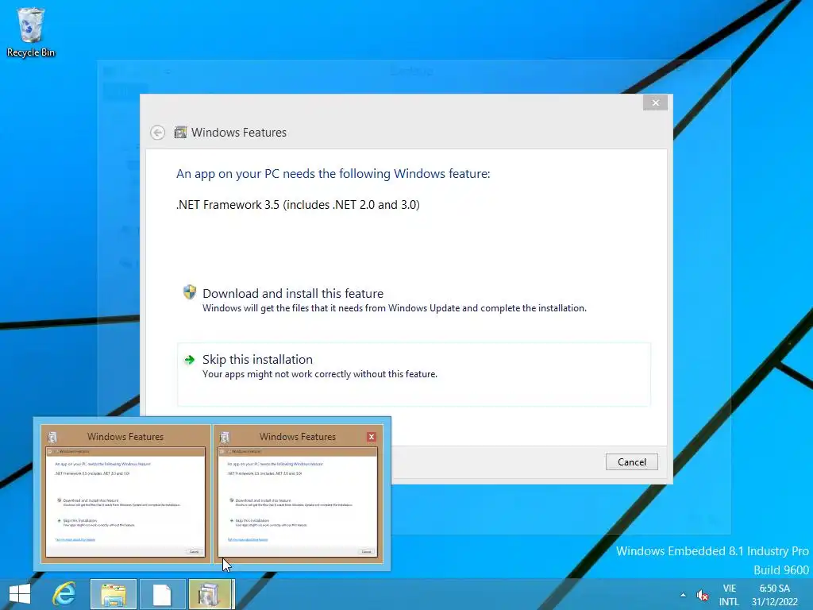Open File Explorer from the taskbar
Viewport: 813px width, 610px height.
(x=114, y=594)
